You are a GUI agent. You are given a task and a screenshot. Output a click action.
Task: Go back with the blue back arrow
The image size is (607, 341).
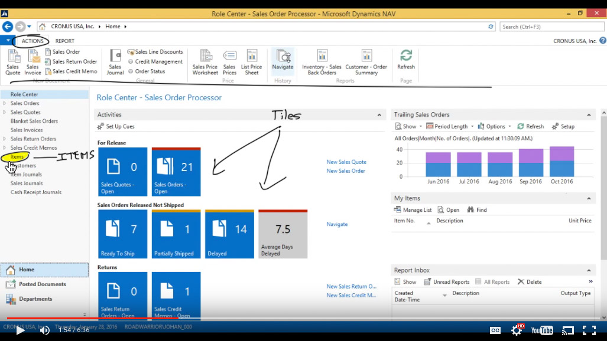pyautogui.click(x=7, y=27)
